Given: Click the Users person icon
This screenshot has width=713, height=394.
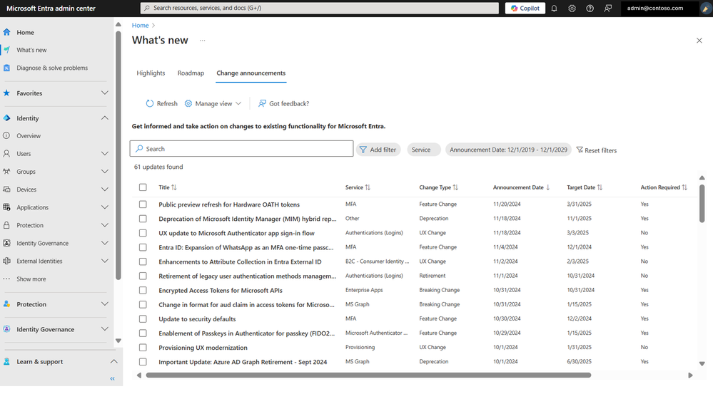Looking at the screenshot, I should click(6, 153).
